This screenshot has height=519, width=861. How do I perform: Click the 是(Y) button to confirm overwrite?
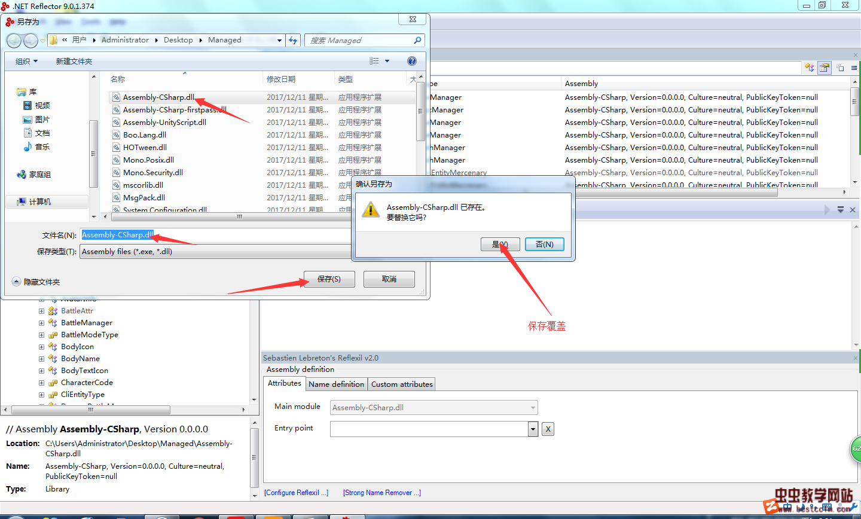(500, 244)
